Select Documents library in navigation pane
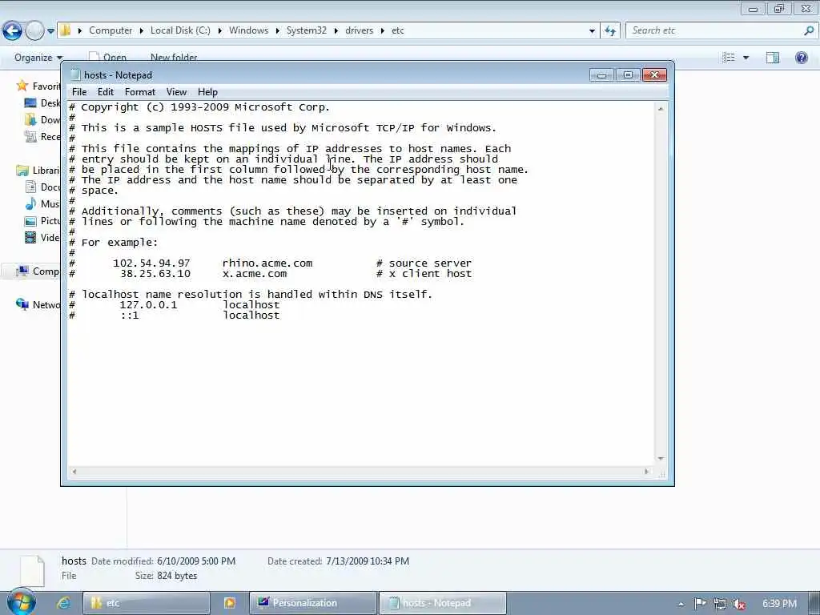 click(x=42, y=187)
